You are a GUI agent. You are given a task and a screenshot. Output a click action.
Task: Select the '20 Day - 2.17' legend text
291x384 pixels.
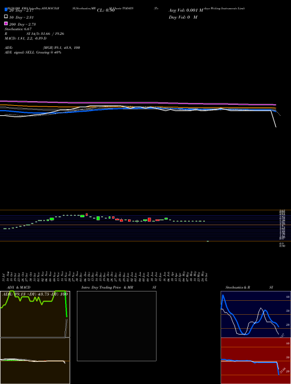(21, 10)
